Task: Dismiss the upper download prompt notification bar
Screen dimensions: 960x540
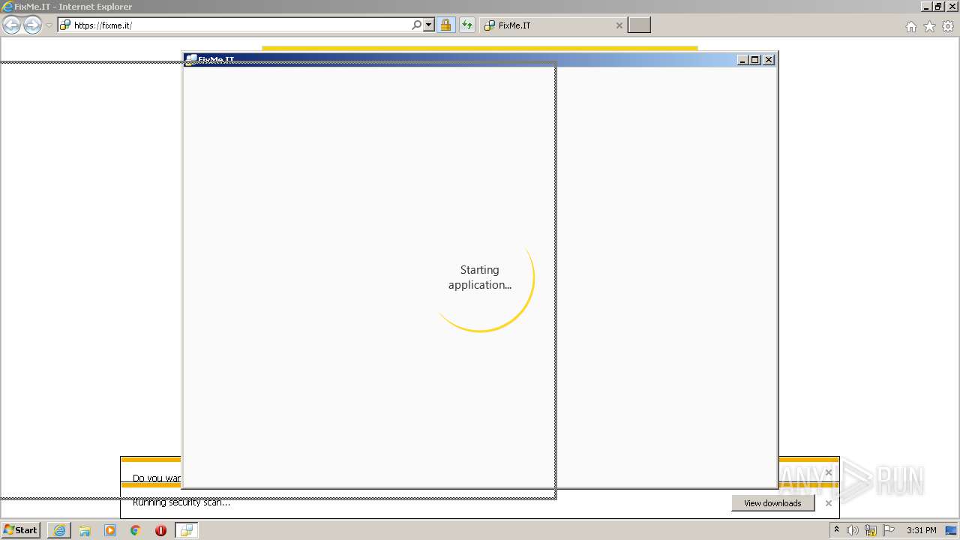Action: [828, 472]
